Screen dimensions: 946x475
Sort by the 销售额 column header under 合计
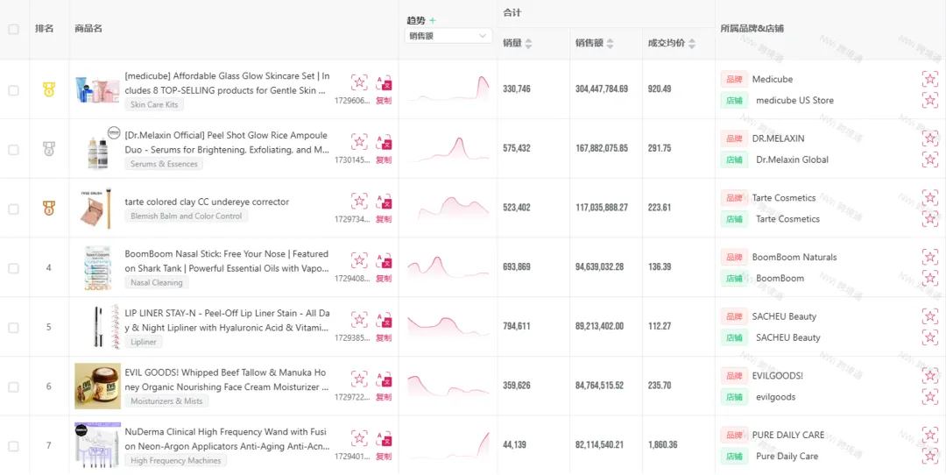click(594, 43)
